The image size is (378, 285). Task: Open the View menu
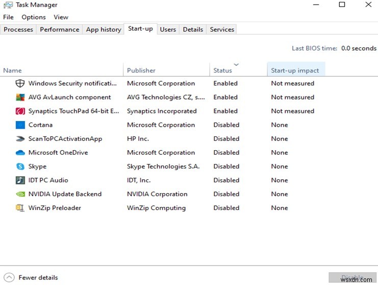(x=61, y=17)
